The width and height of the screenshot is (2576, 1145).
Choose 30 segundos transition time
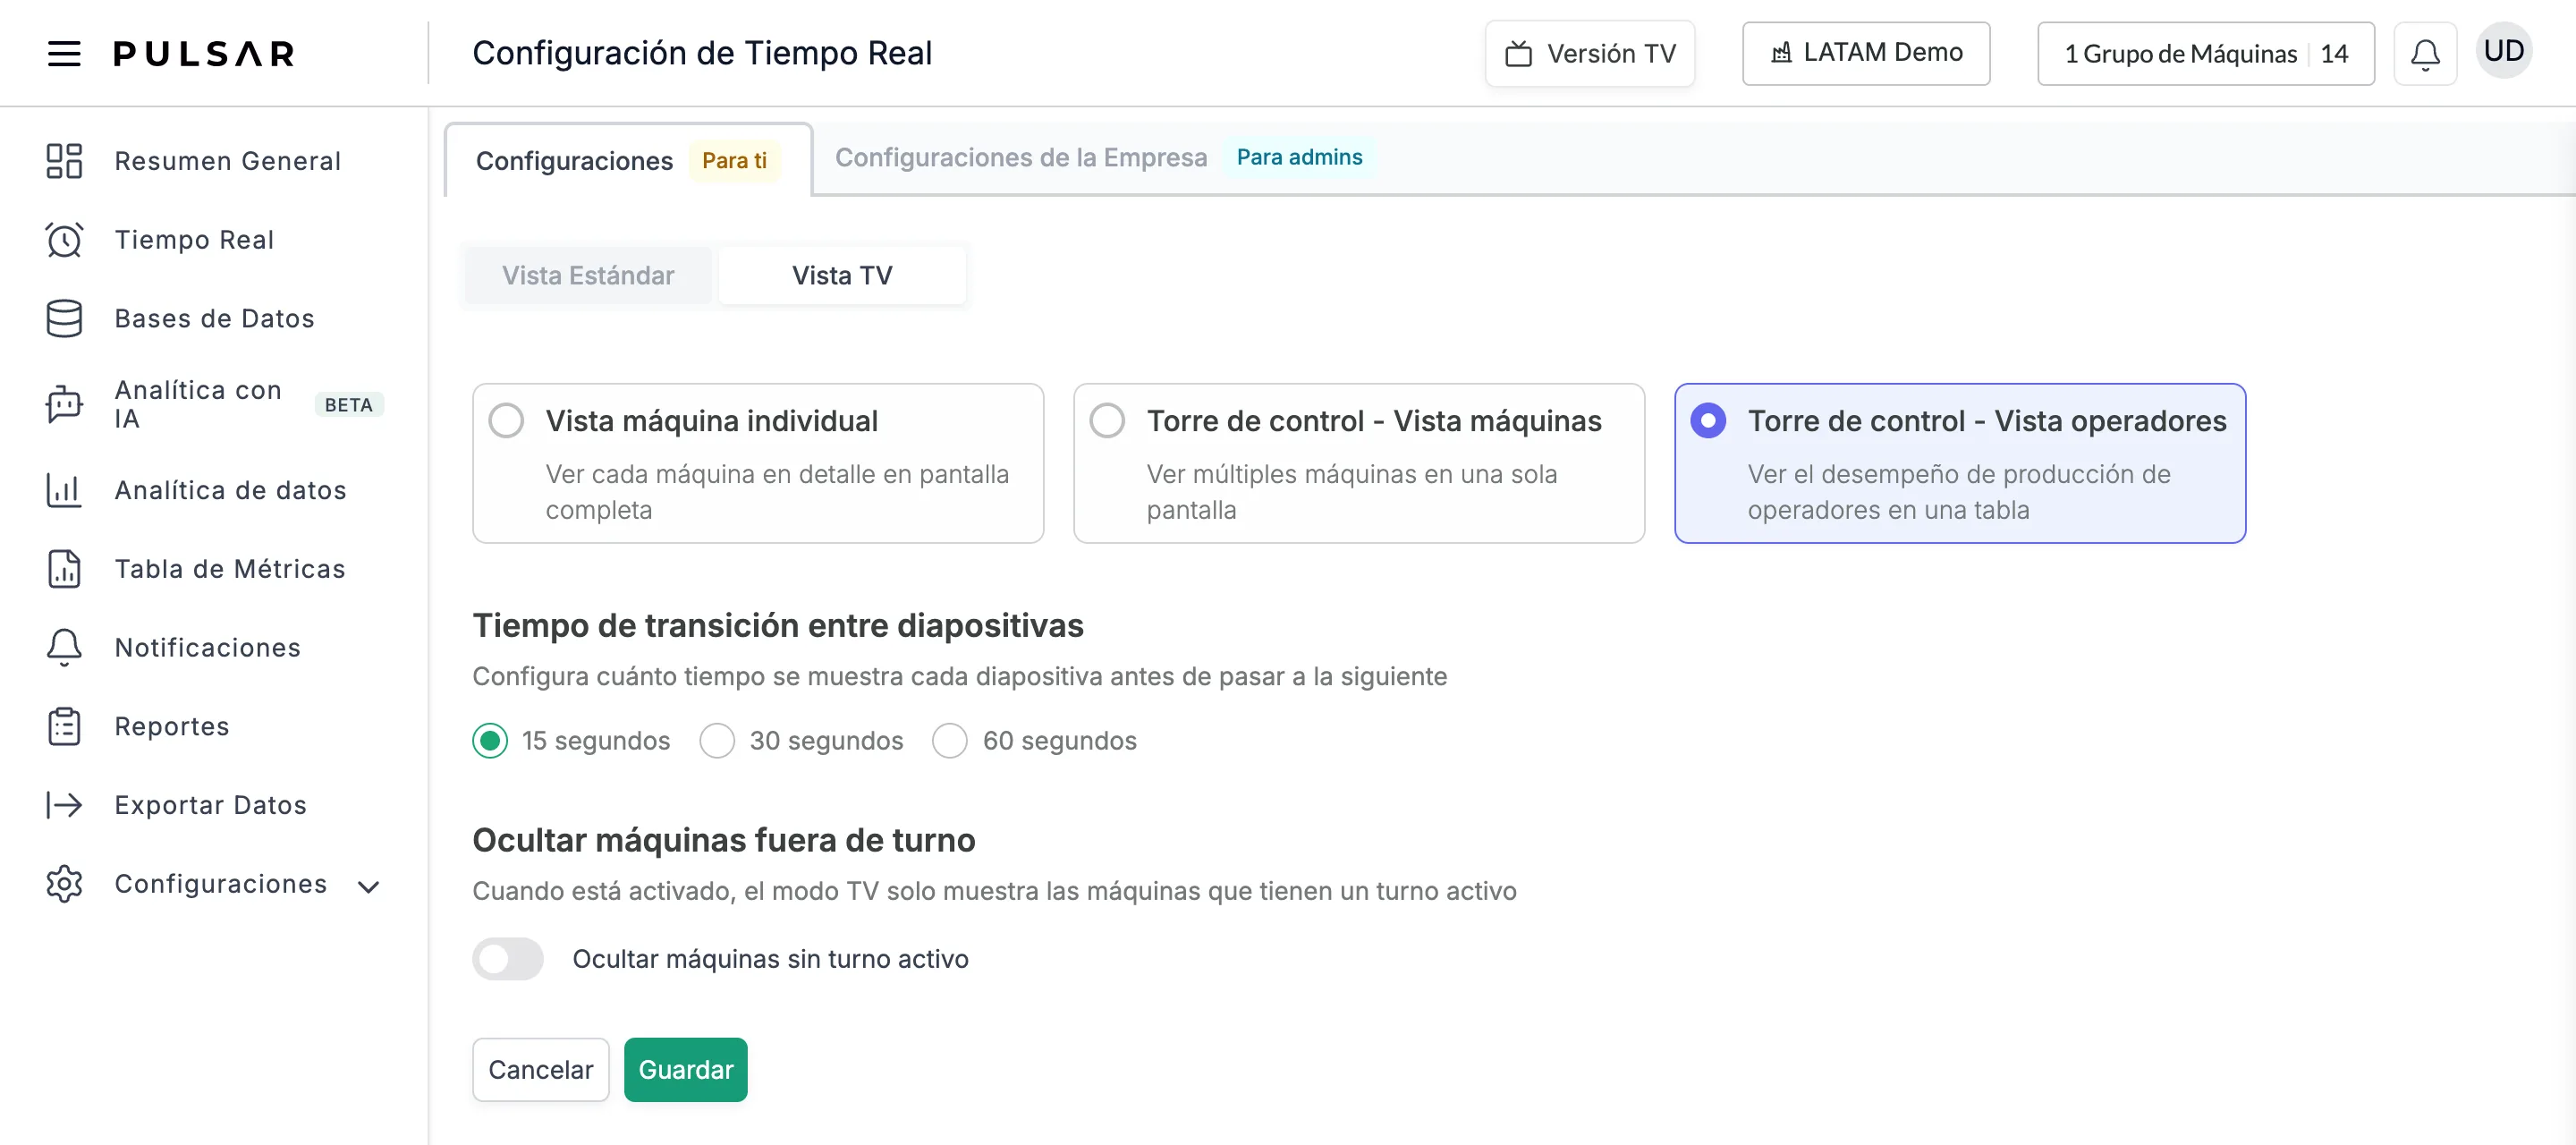point(717,741)
